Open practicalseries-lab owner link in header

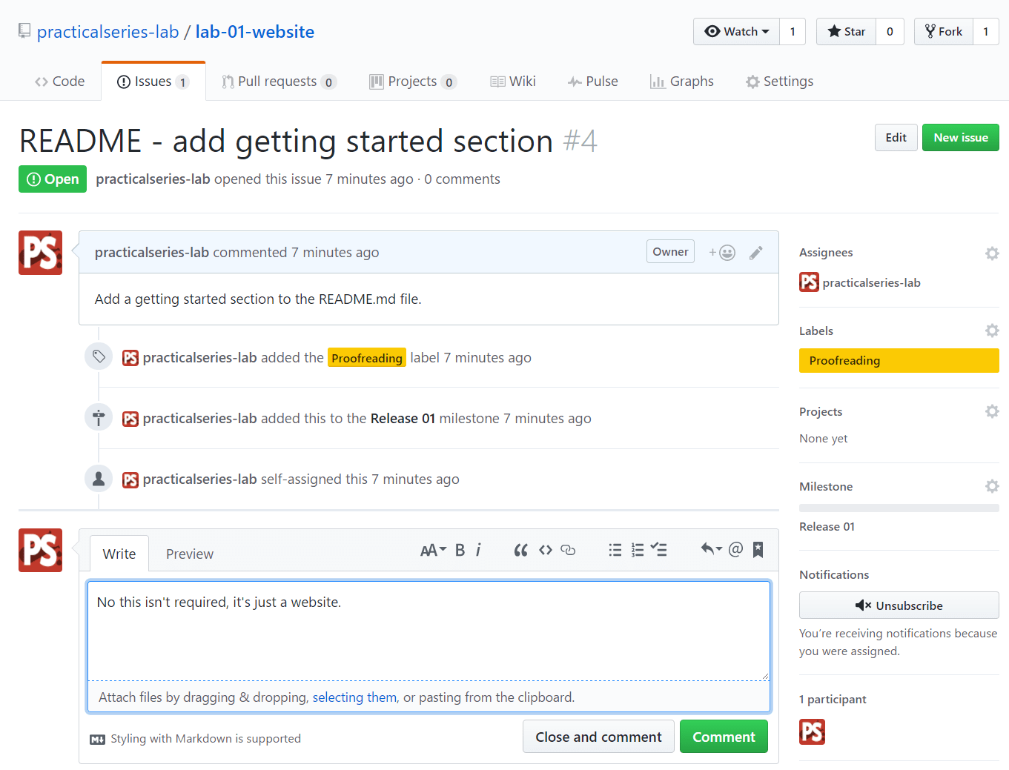[108, 32]
